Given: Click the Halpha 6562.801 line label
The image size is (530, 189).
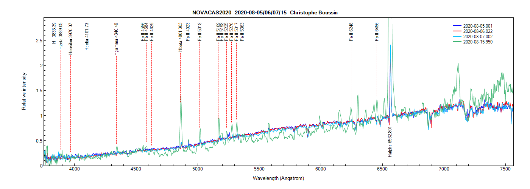Looking at the screenshot, I should (x=390, y=142).
